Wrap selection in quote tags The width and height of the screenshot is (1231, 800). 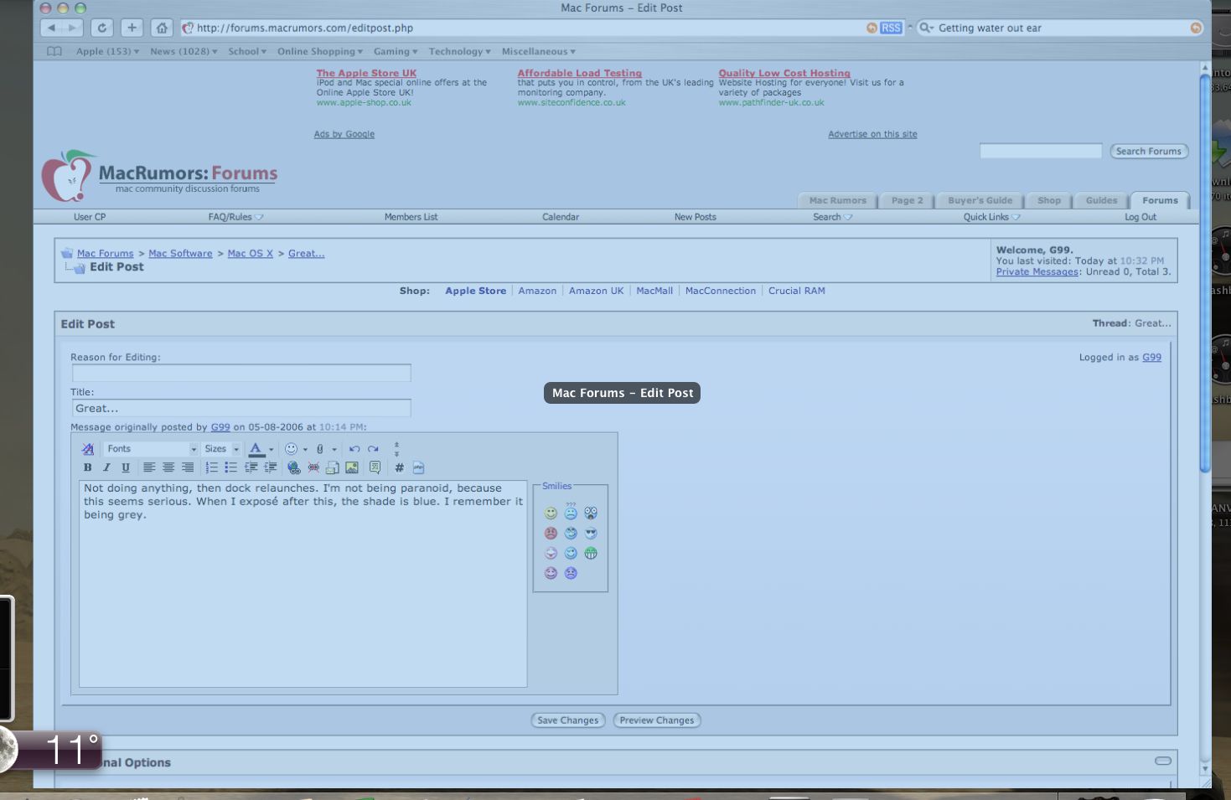[x=375, y=467]
